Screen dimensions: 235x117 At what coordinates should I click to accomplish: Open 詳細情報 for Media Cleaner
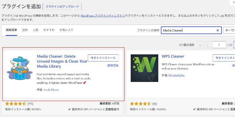coord(113,66)
